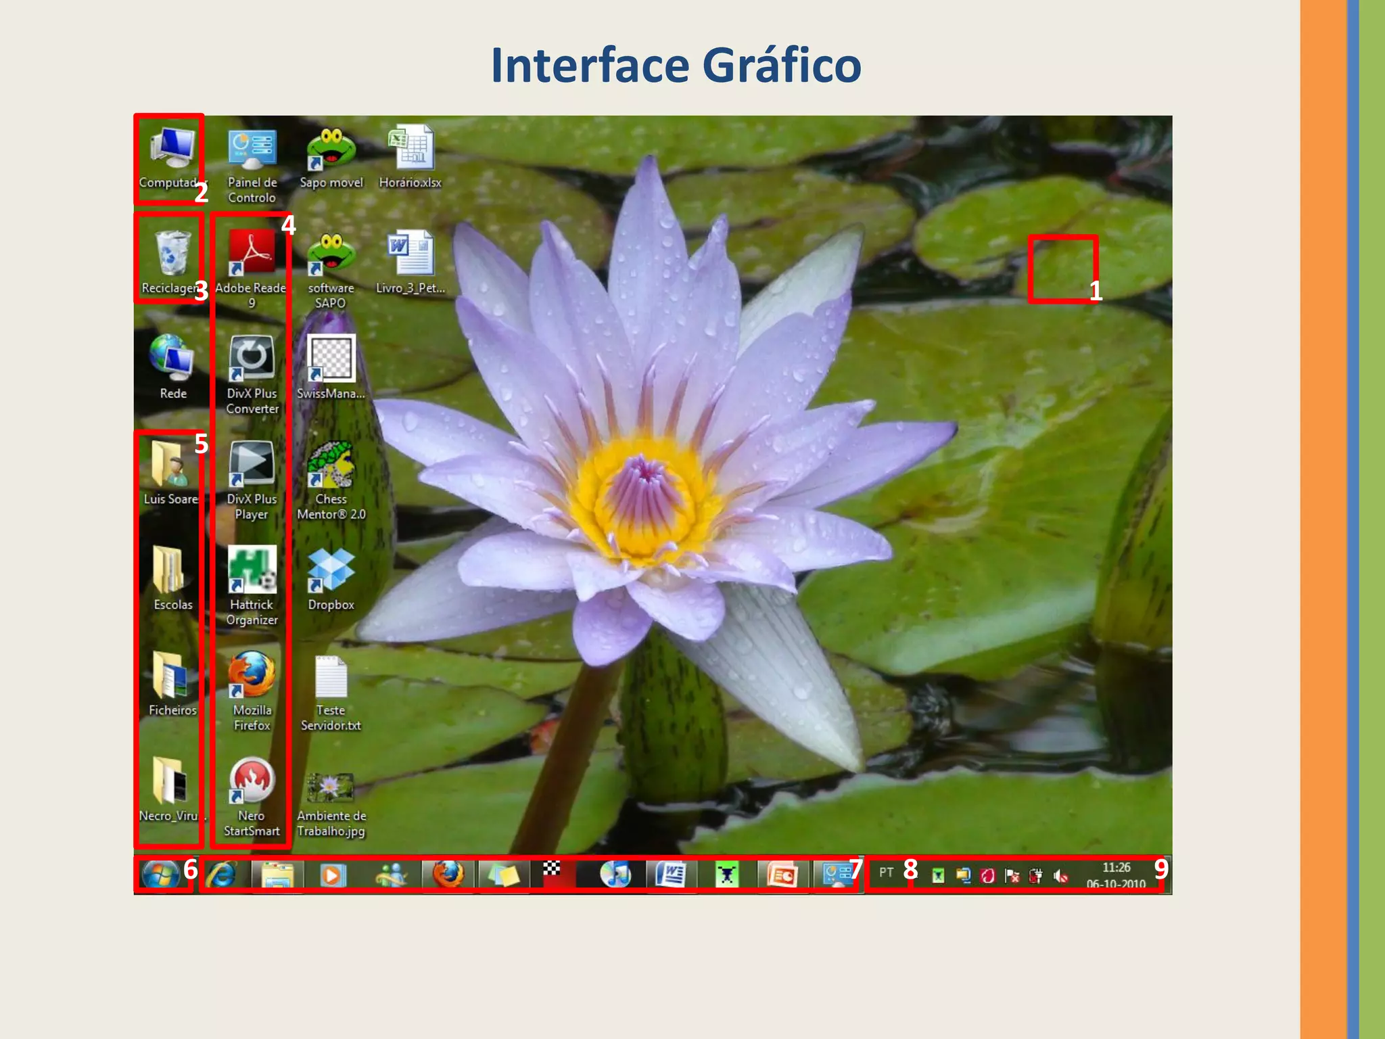Click the power plug tray icon

click(x=1035, y=876)
